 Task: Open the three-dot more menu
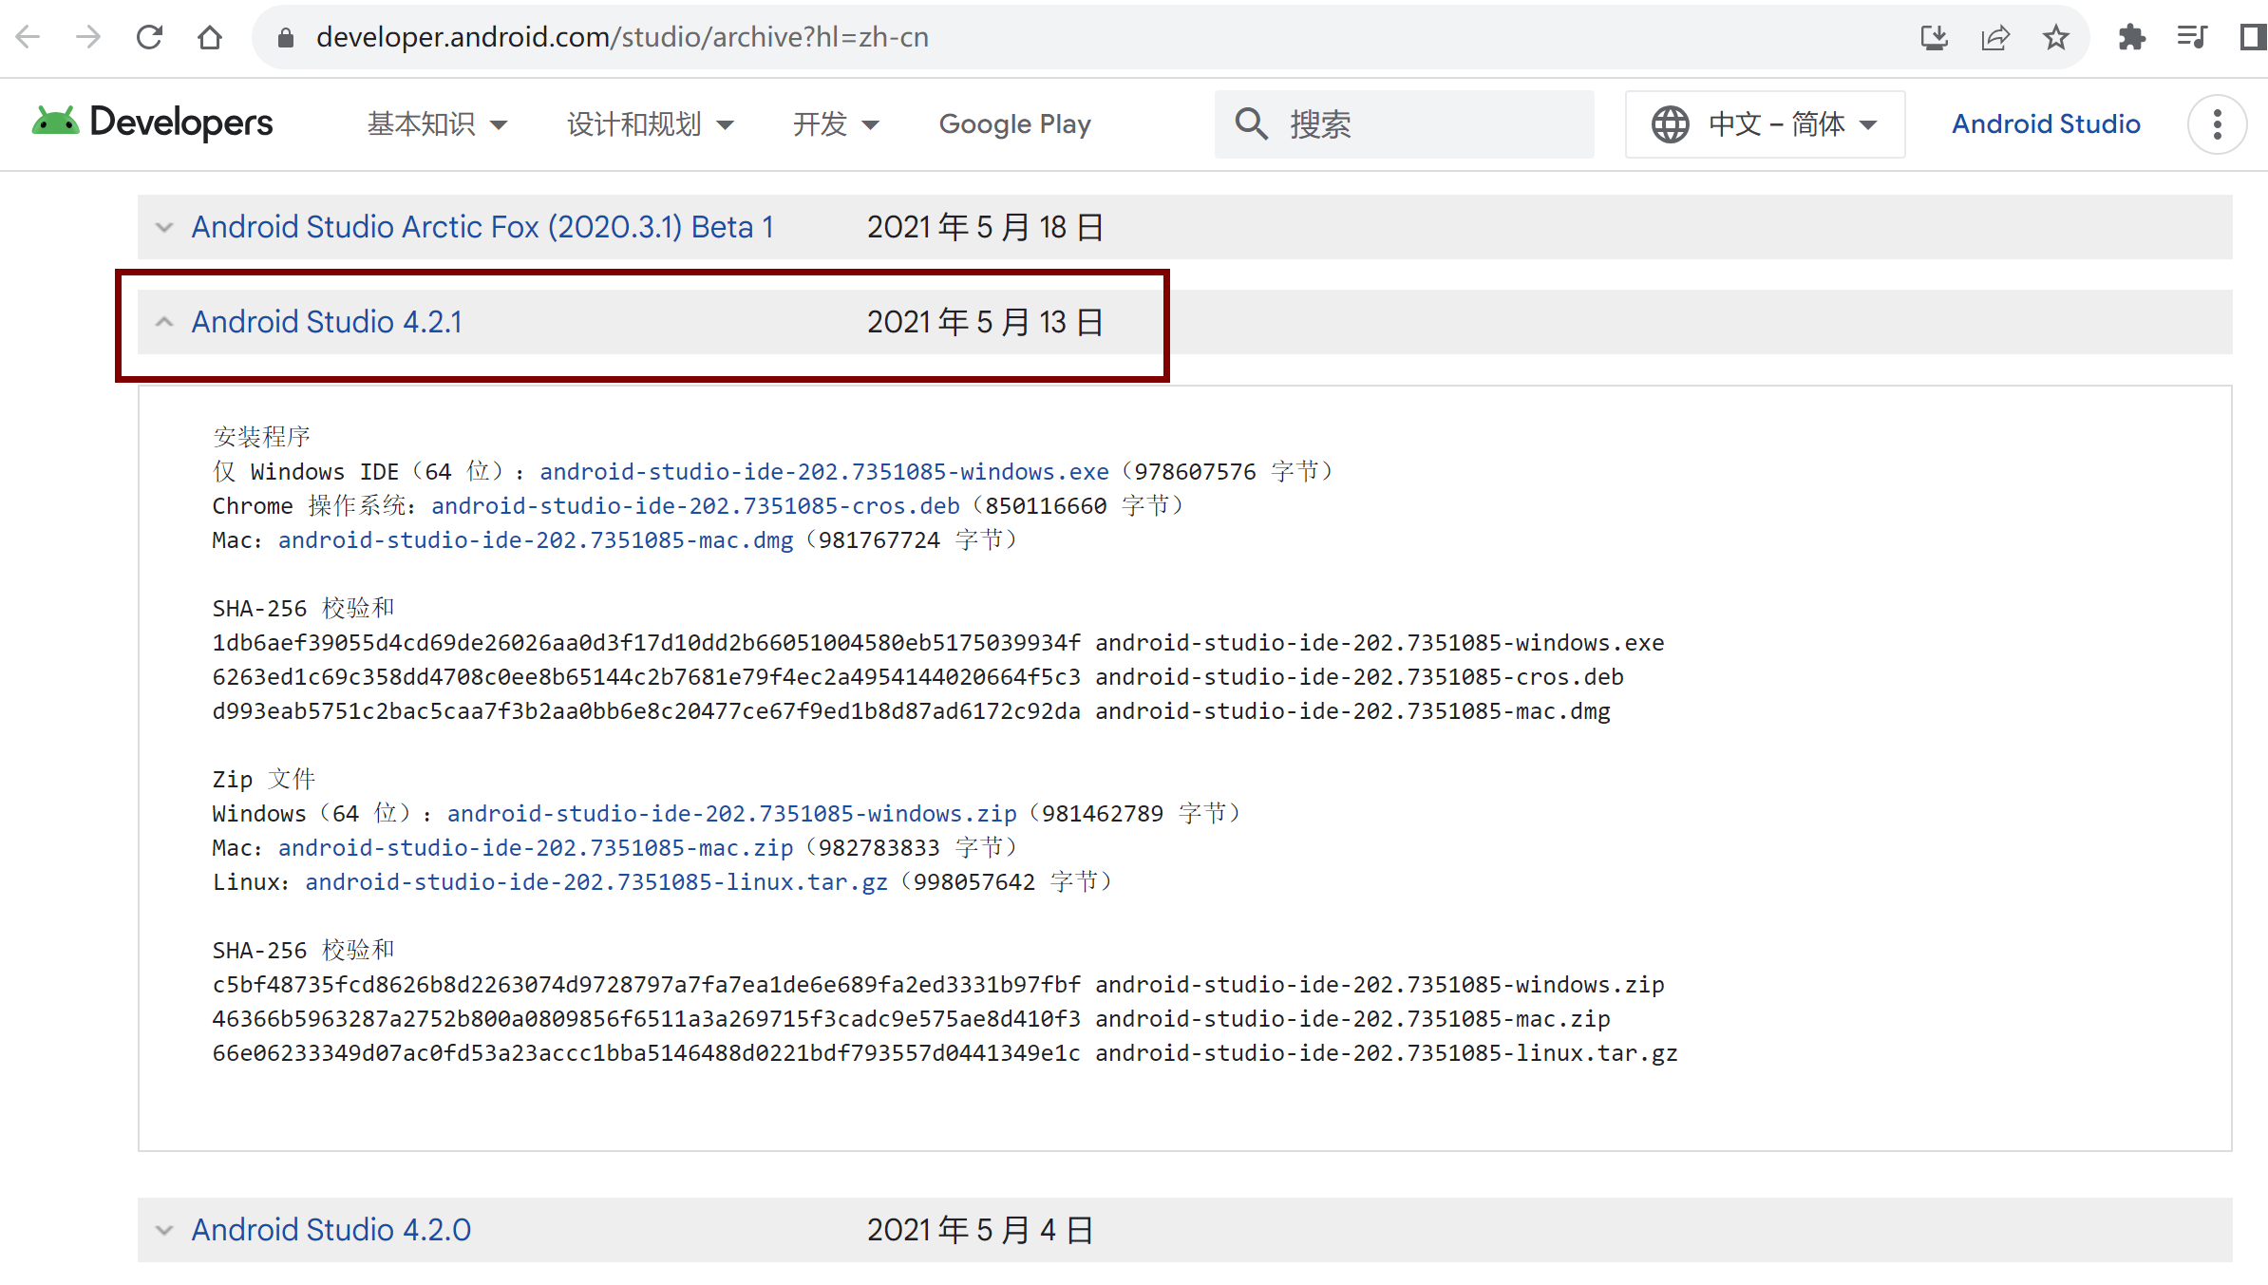2217,124
